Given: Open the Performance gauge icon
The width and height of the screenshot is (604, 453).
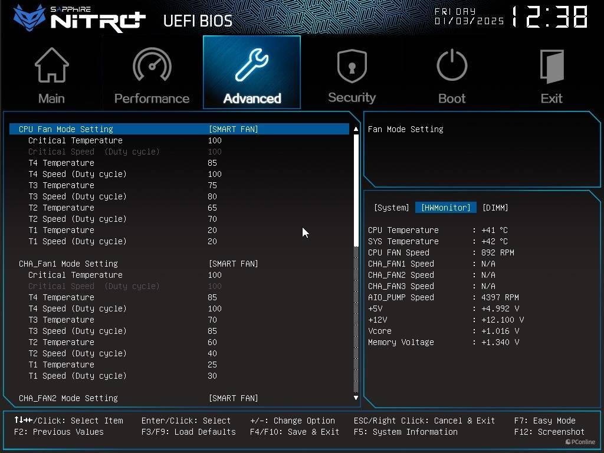Looking at the screenshot, I should (x=152, y=66).
